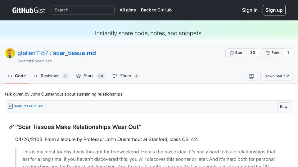
Task: Click the code file icon beside scar_tissue.md
Action: [x=10, y=106]
